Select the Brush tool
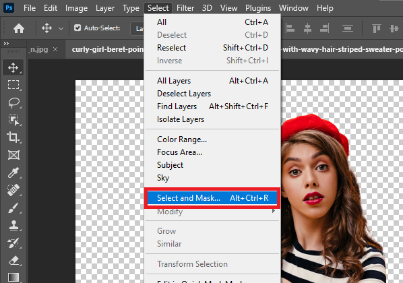This screenshot has width=403, height=283. (x=13, y=208)
